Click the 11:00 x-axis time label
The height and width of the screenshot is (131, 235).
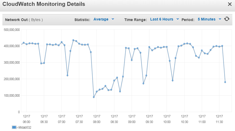(202, 122)
